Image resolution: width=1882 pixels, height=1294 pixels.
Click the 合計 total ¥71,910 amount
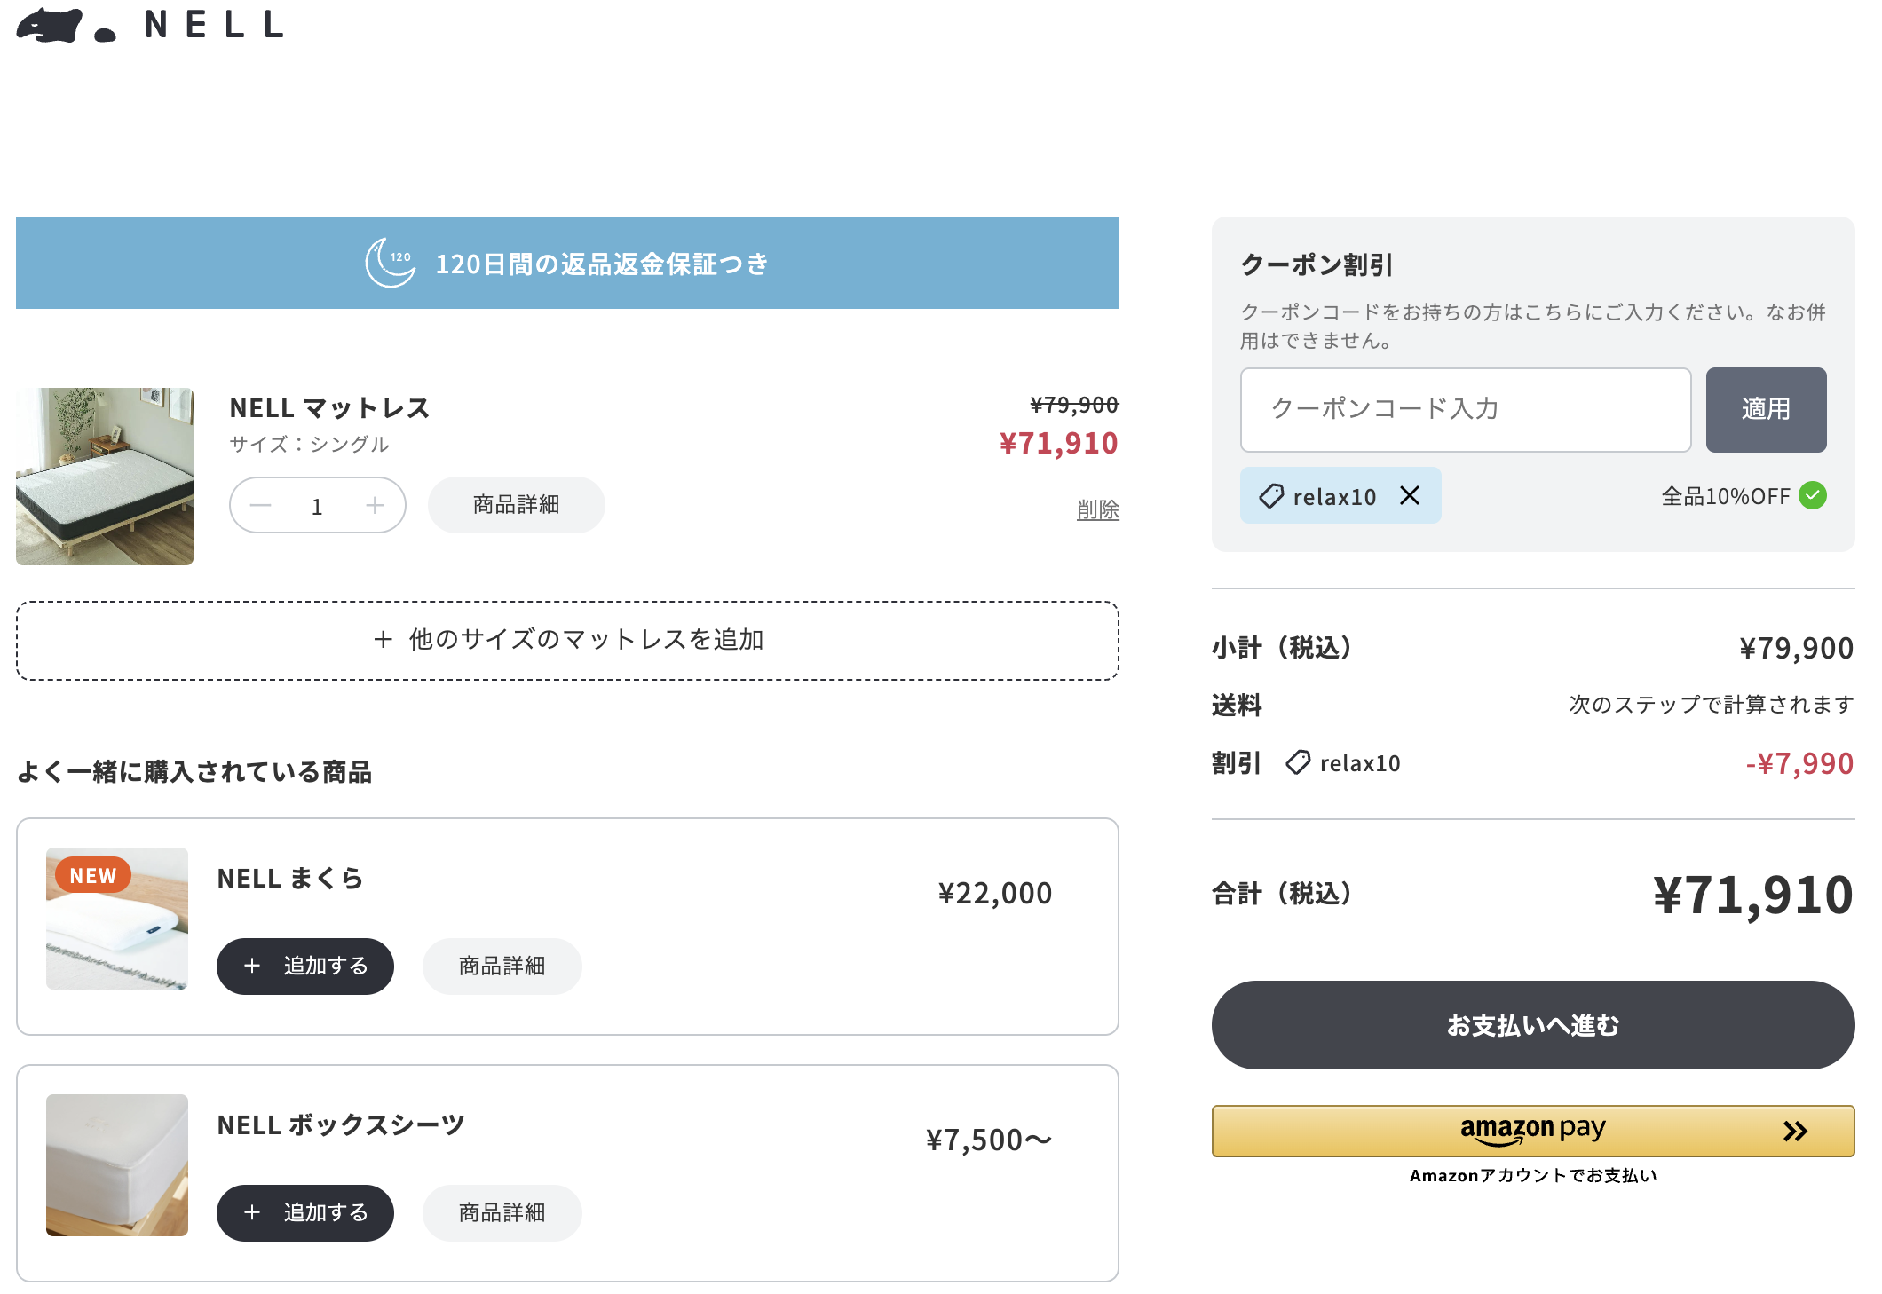pyautogui.click(x=1753, y=895)
